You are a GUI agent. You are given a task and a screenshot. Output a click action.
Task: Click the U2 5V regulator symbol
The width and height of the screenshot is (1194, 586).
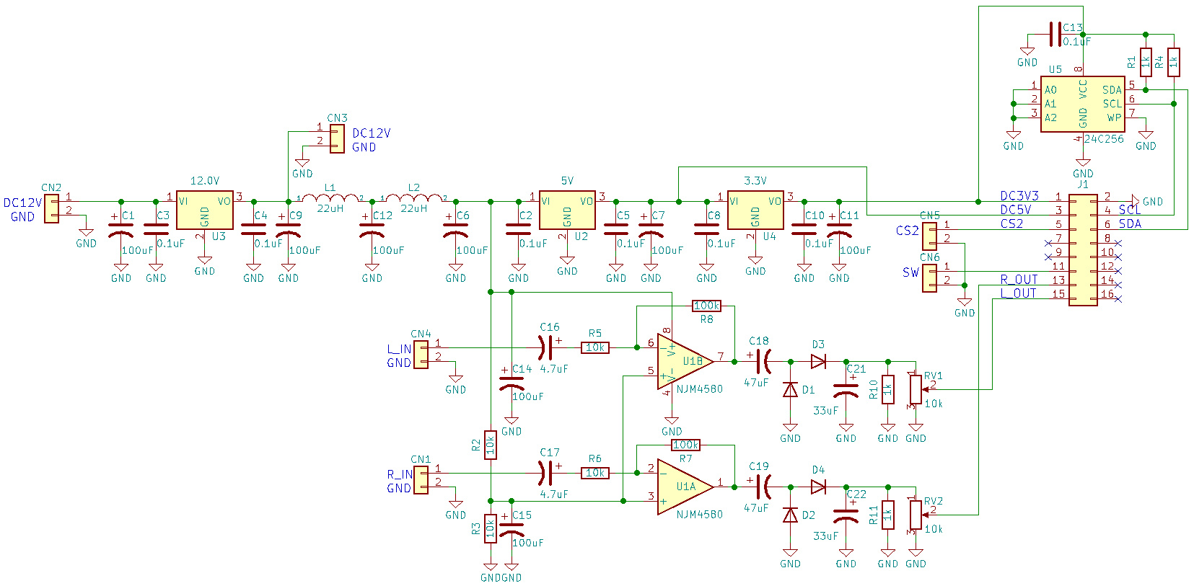tap(567, 210)
